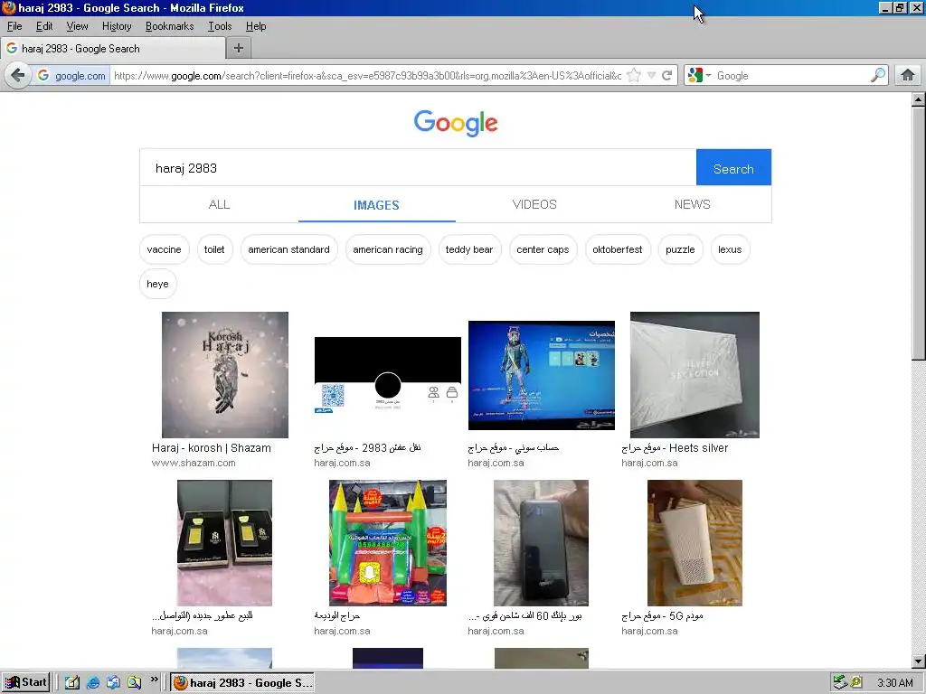Screen dimensions: 926x694
Task: Open the Help menu
Action: pos(256,26)
